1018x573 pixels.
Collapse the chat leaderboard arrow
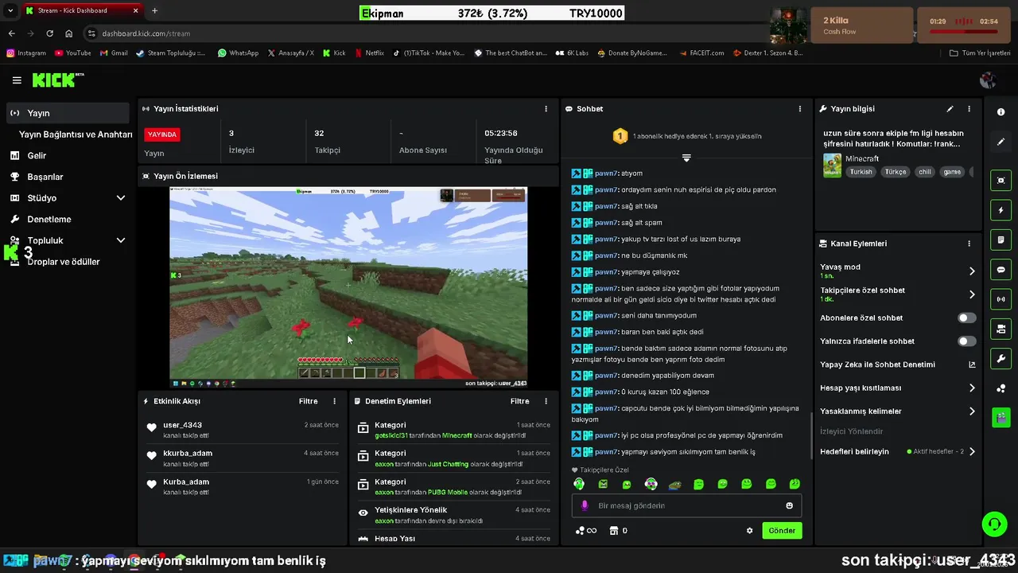pyautogui.click(x=686, y=158)
